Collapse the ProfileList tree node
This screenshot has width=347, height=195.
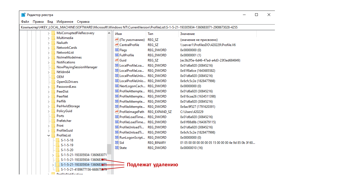point(49,135)
